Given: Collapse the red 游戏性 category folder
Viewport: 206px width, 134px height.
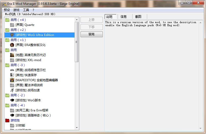Looking at the screenshot, I should coord(7,120).
